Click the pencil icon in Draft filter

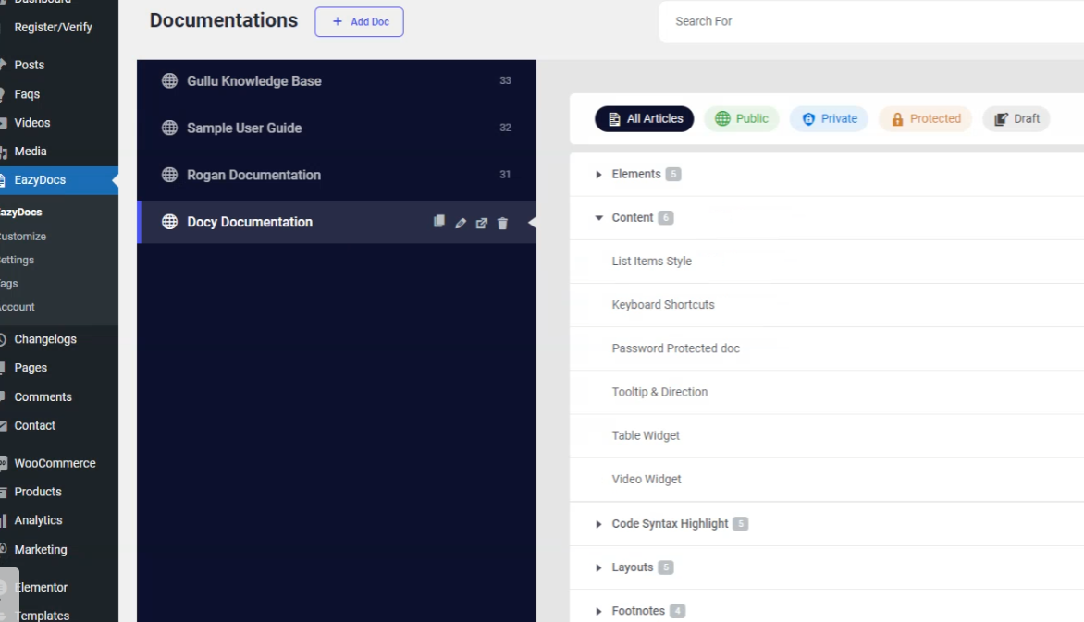[1001, 119]
